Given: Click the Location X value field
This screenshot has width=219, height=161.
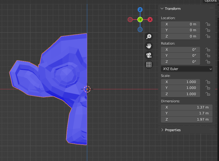Looking at the screenshot, I should pyautogui.click(x=180, y=24).
